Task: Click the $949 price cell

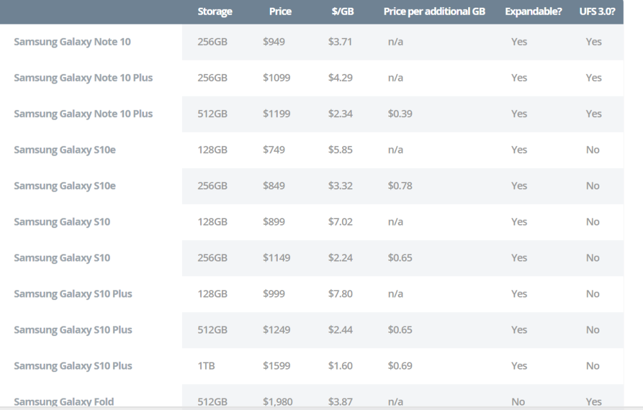Action: [274, 42]
